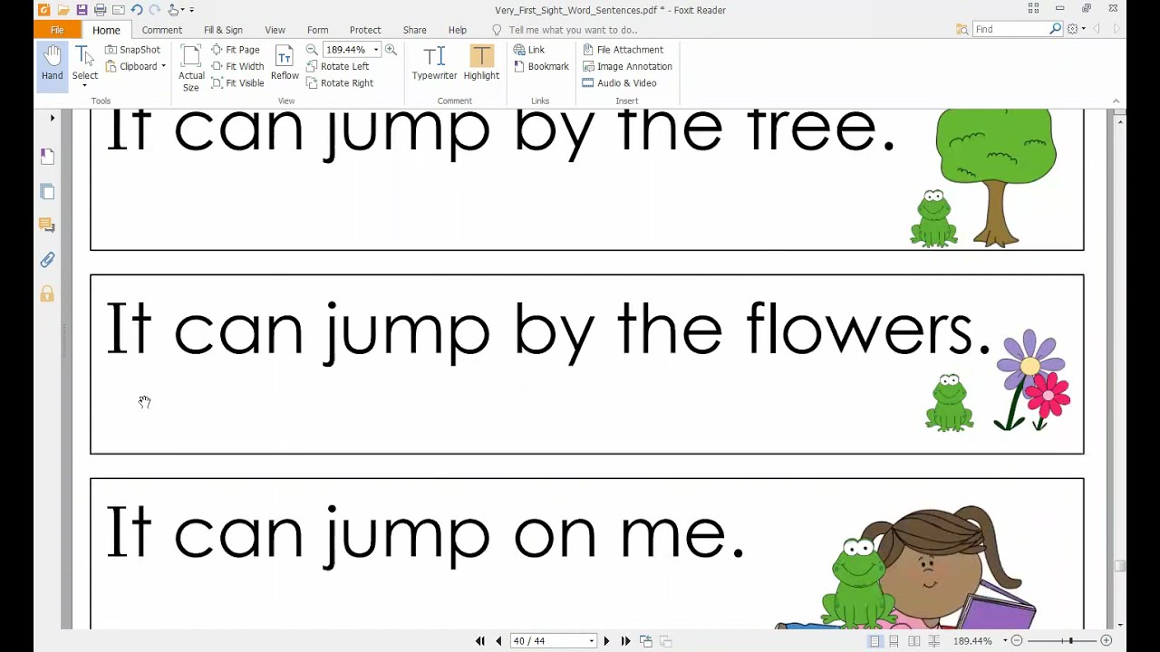Screen dimensions: 1160x652
Task: Choose Fit Page view
Action: [x=236, y=50]
